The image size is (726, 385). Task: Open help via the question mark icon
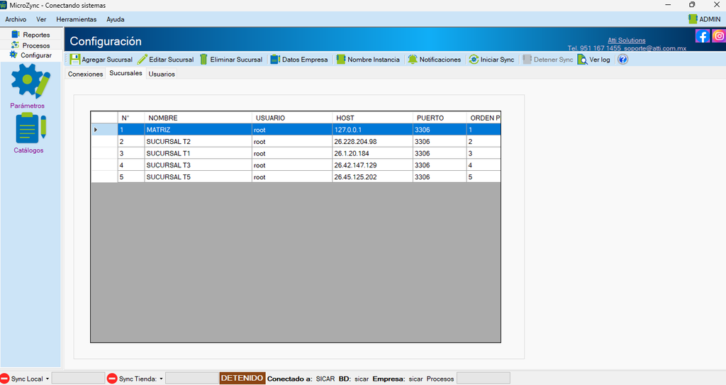pyautogui.click(x=622, y=60)
